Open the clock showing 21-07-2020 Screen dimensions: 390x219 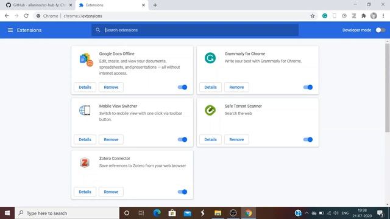pyautogui.click(x=362, y=213)
